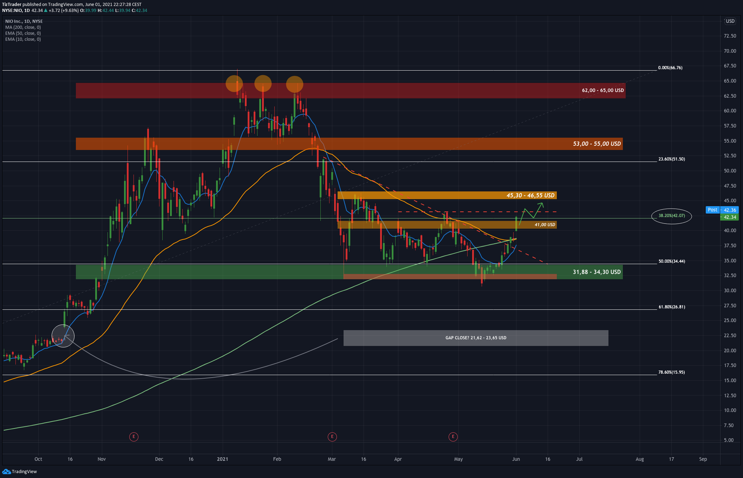Screen dimensions: 743x478
Task: Click the 0.00%(66.76) Fibonacci label
Action: [x=670, y=68]
